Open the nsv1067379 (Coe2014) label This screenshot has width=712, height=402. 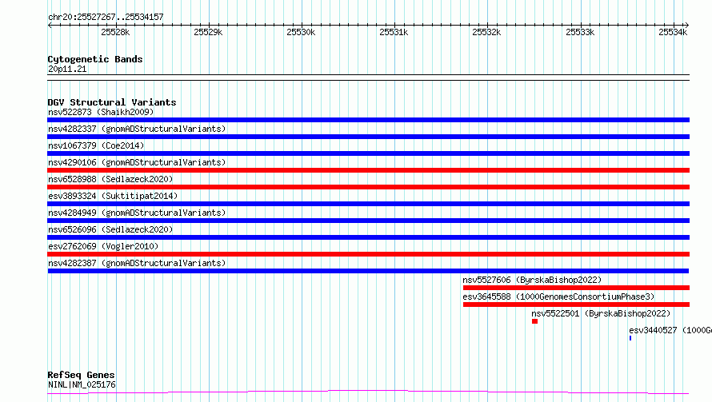pos(96,145)
